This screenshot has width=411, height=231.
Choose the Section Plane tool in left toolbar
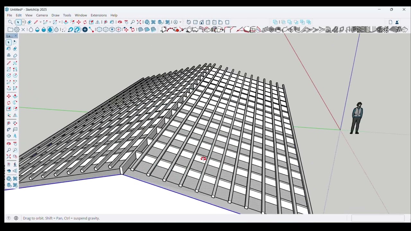tap(15, 171)
